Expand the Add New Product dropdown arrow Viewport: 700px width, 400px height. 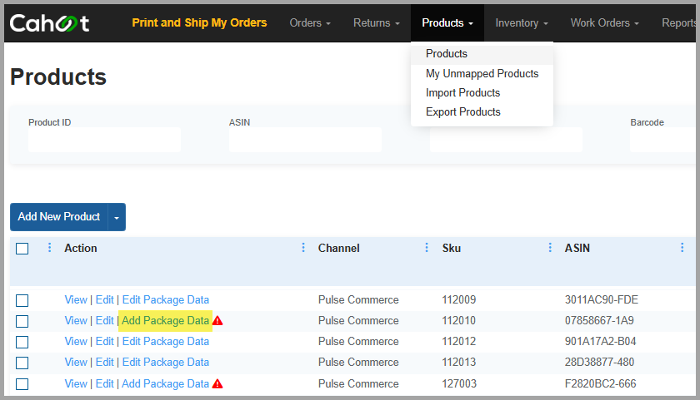[117, 217]
